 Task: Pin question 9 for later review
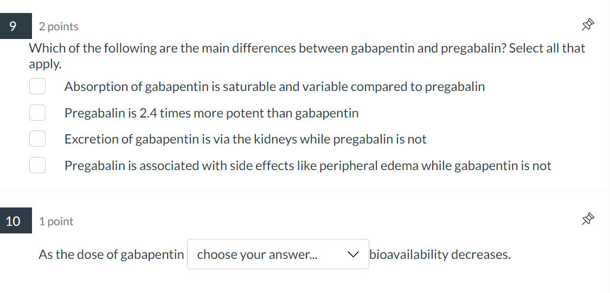pos(587,25)
